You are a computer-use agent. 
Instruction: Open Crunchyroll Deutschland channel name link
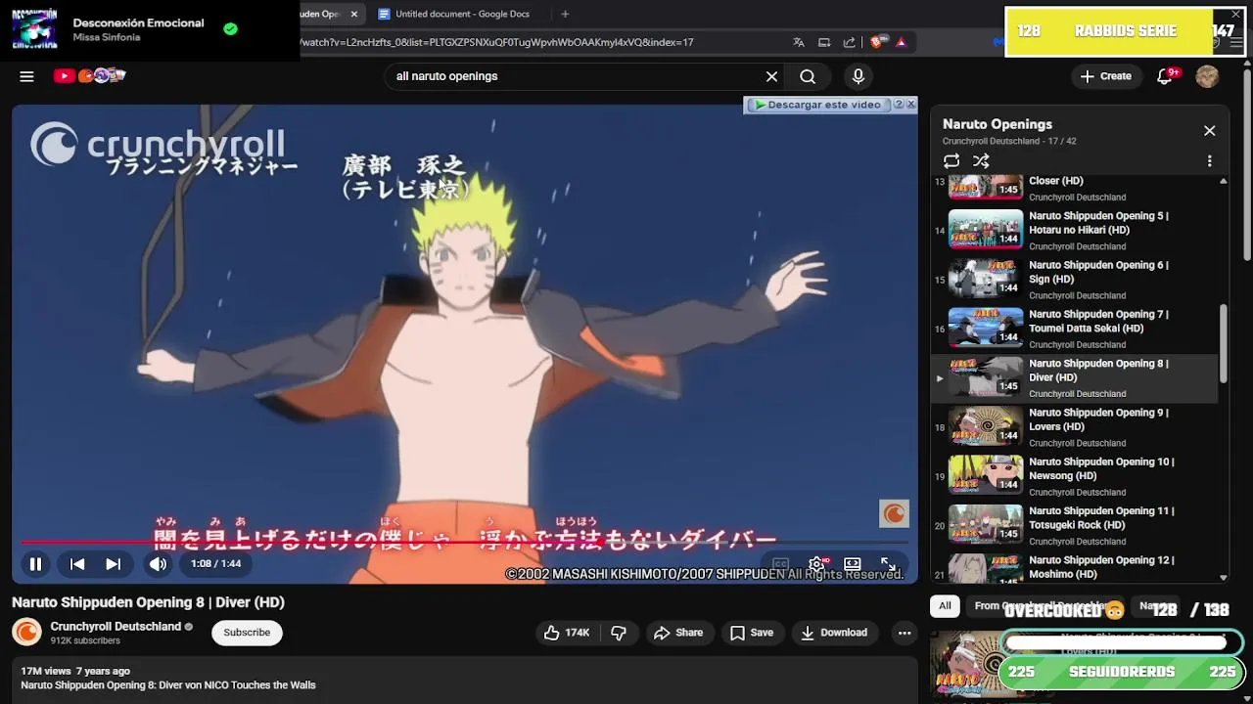click(116, 627)
